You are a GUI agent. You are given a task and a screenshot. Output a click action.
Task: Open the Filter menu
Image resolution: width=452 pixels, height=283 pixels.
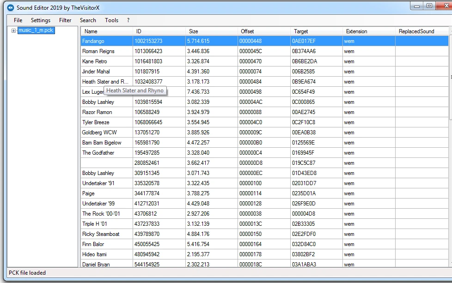pos(65,20)
